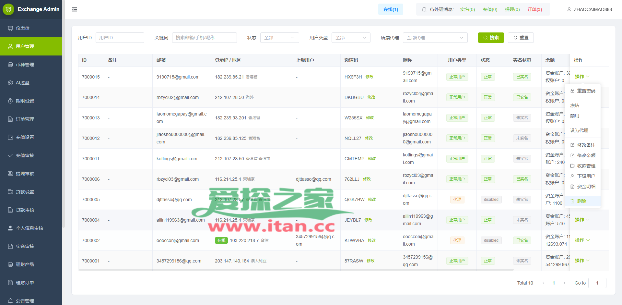This screenshot has width=622, height=305.
Task: Click the hamburger menu collapse icon
Action: pos(75,9)
